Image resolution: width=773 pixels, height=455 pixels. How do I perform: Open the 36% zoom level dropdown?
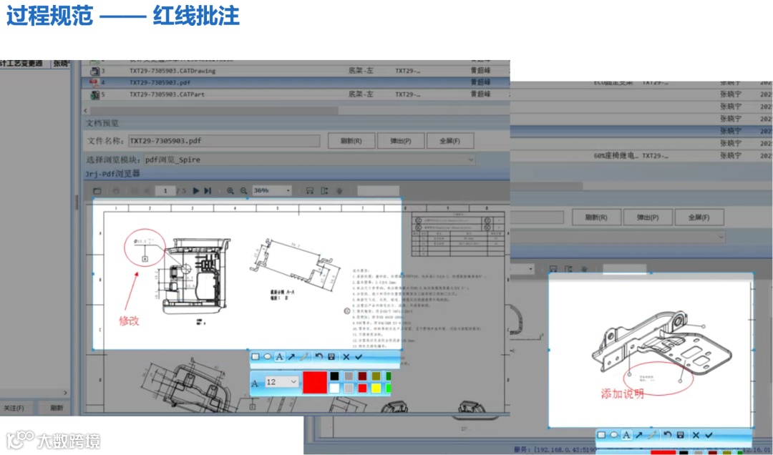(x=288, y=191)
